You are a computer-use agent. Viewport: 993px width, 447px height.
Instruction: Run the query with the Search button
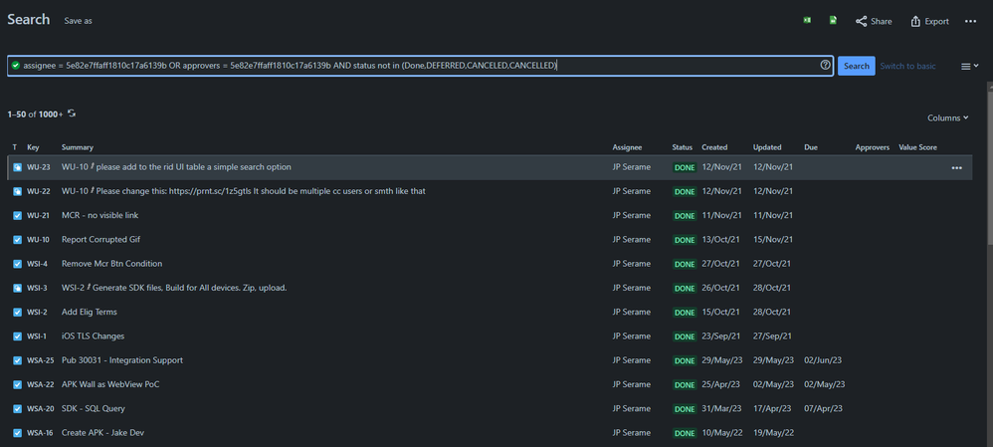[x=857, y=66]
